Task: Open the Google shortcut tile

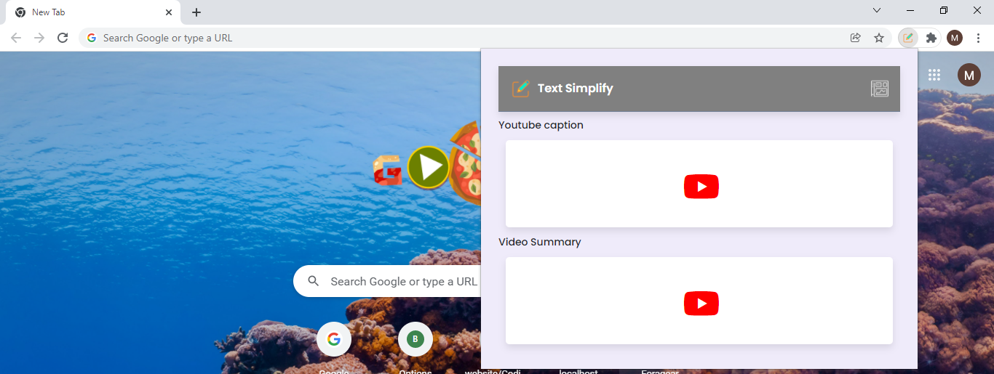Action: (334, 339)
